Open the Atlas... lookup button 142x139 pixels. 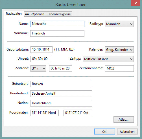(x=124, y=120)
